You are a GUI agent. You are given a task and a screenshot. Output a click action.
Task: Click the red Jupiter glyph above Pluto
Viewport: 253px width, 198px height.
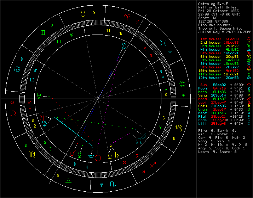[42, 117]
